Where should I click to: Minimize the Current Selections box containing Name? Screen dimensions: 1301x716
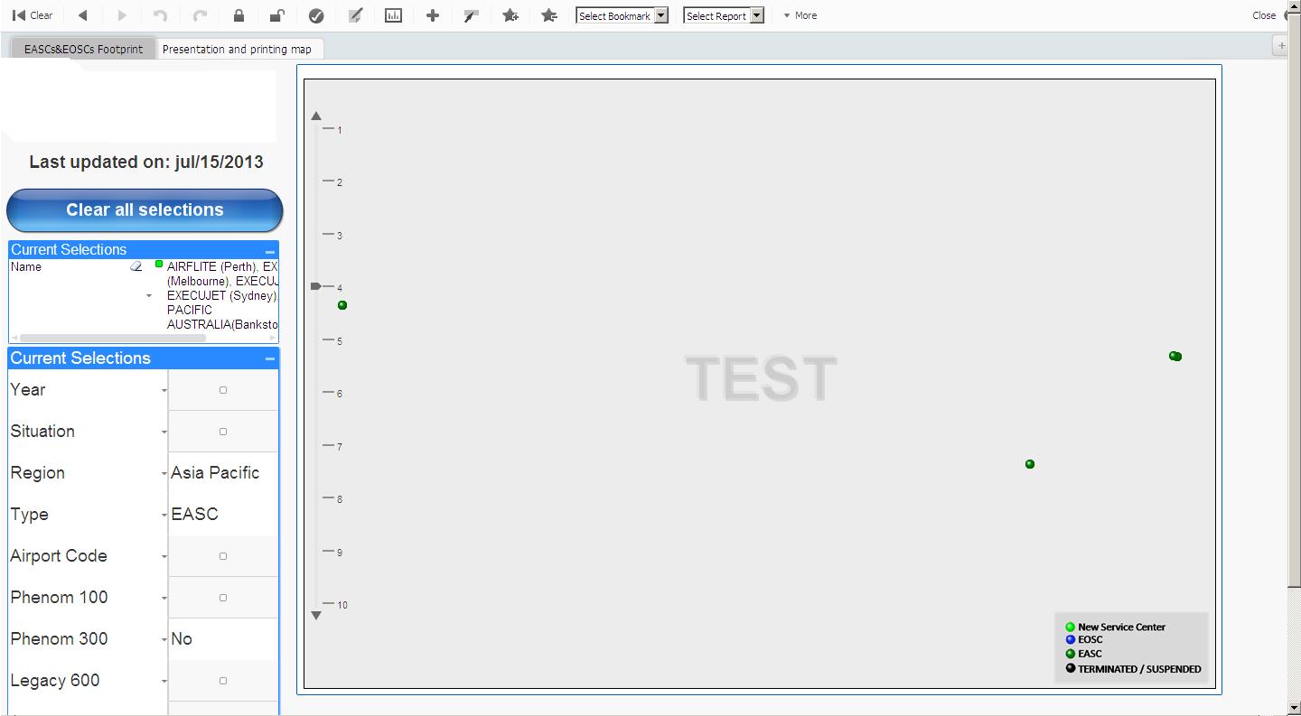[269, 252]
